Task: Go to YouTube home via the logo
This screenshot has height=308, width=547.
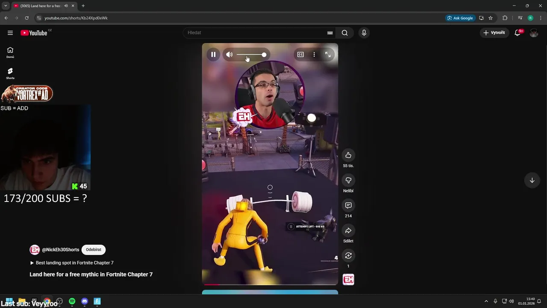Action: (x=34, y=33)
